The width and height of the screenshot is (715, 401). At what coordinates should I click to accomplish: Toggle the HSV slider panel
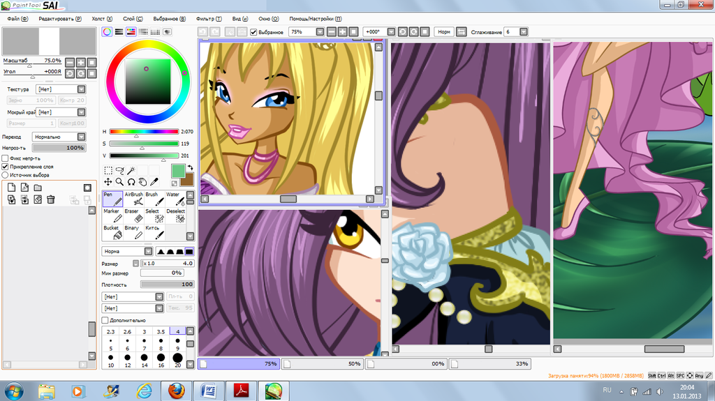point(131,32)
